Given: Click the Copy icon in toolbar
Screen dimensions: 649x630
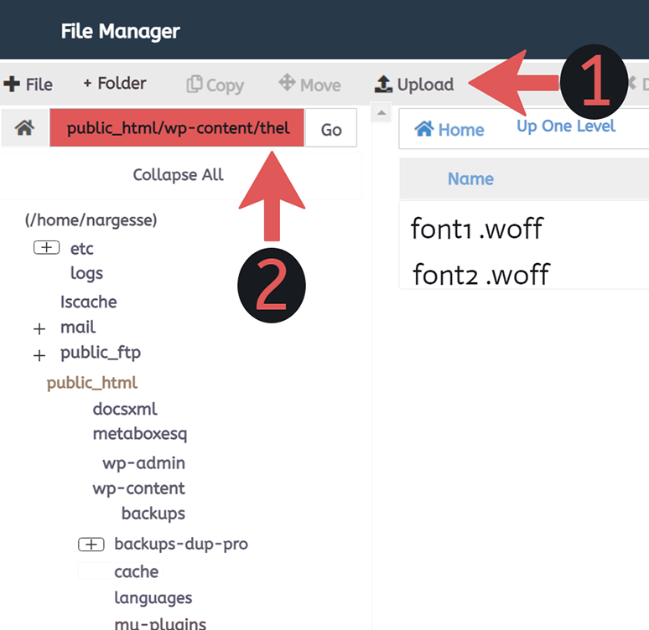Looking at the screenshot, I should [195, 85].
